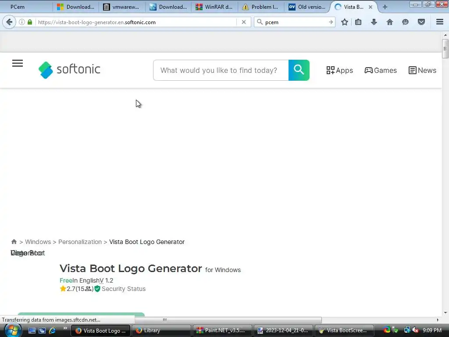Click the smiley chat toolbar icon
Viewport: 449px width, 337px height.
pos(405,22)
